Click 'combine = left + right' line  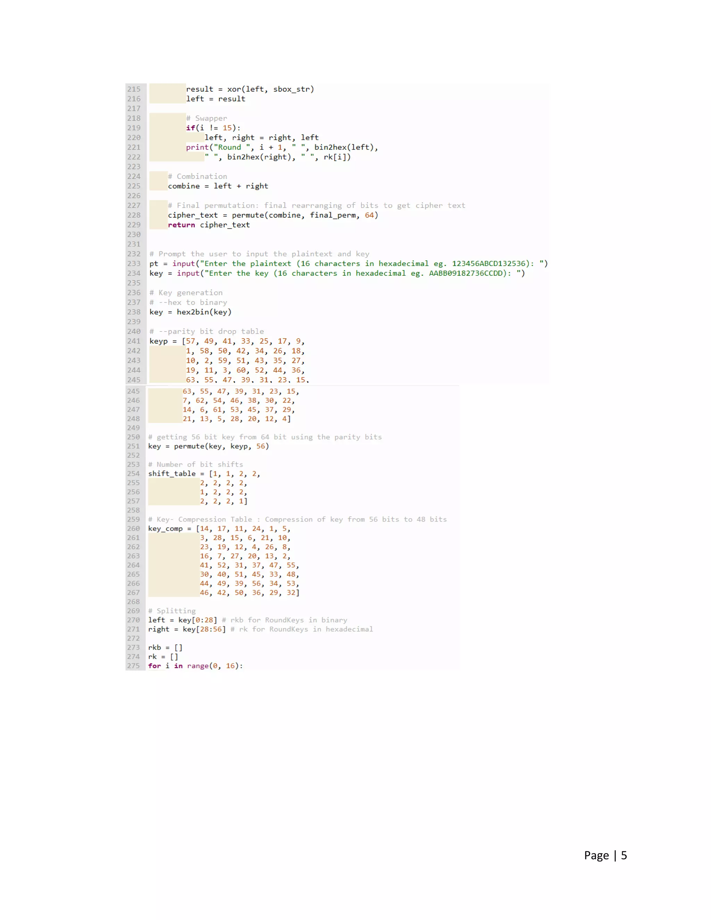click(218, 186)
